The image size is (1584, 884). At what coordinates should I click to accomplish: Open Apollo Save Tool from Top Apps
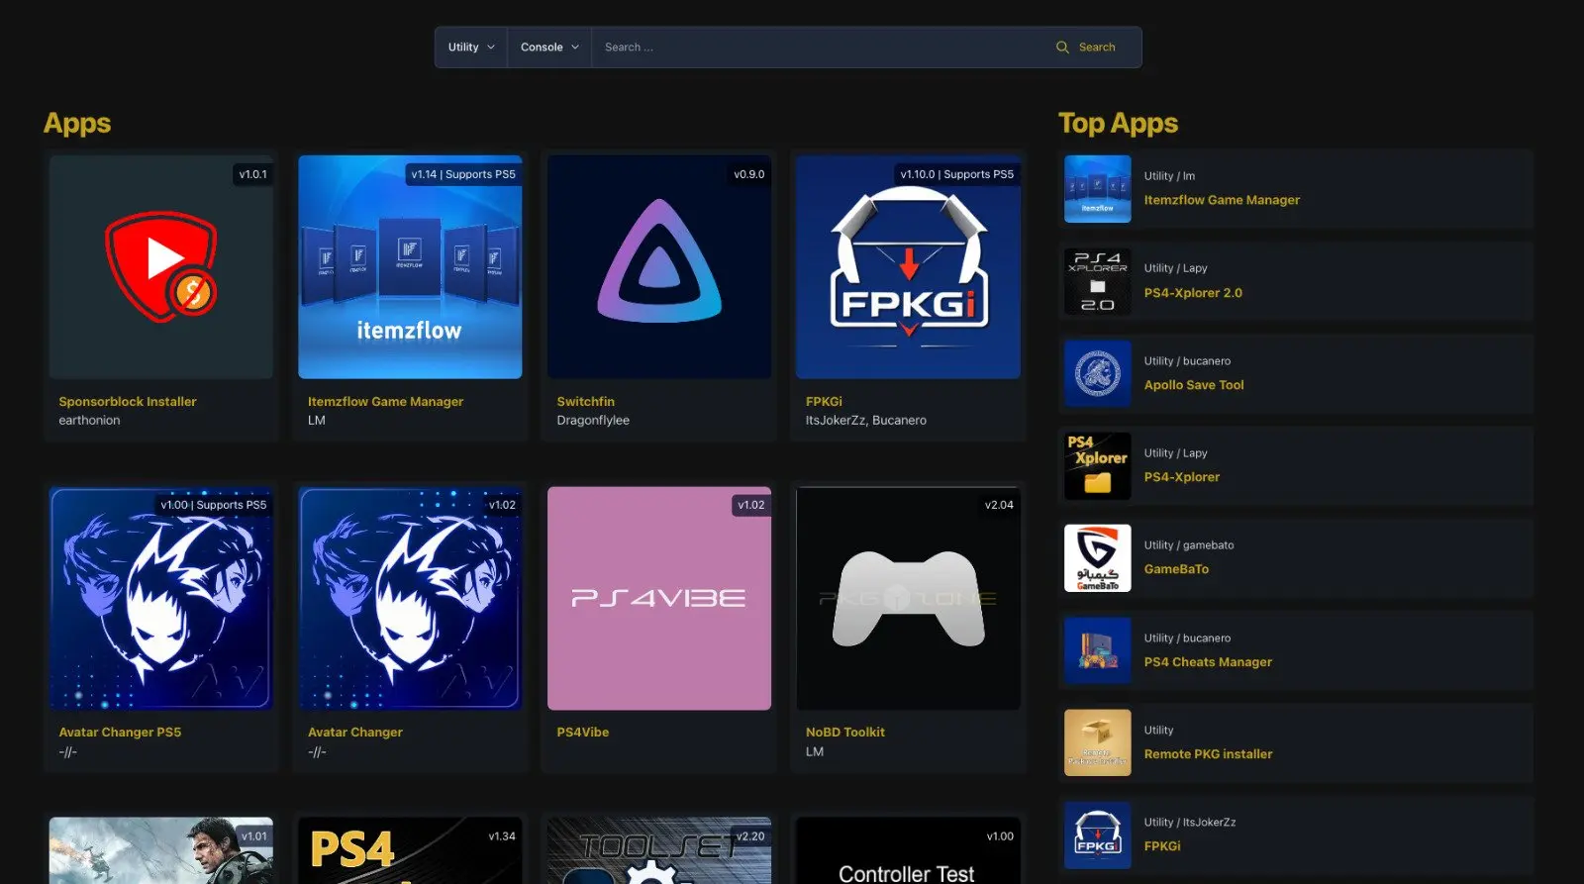tap(1194, 385)
